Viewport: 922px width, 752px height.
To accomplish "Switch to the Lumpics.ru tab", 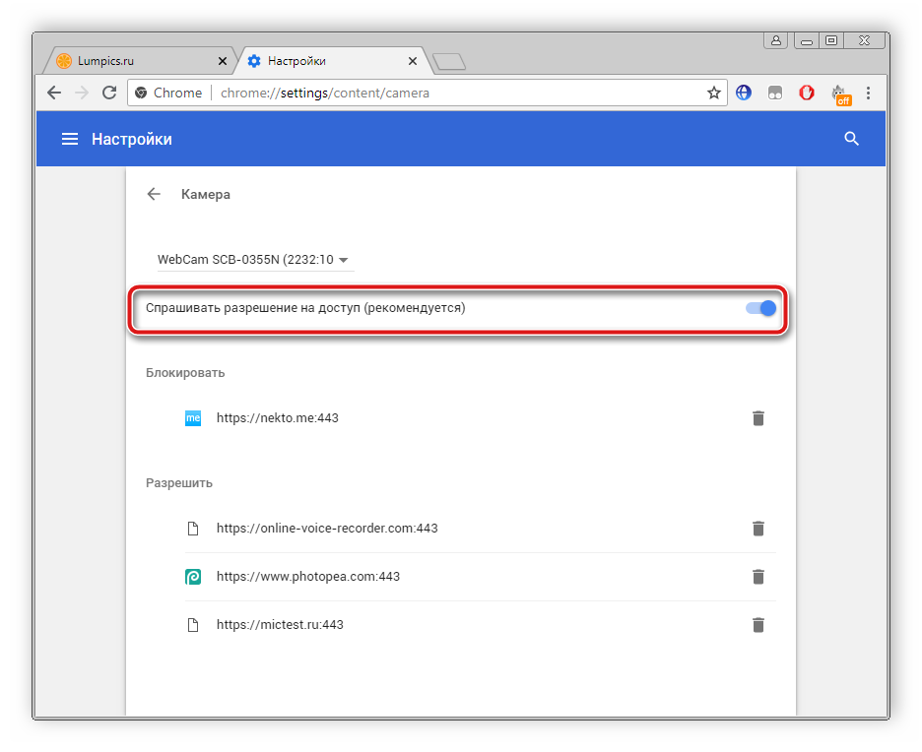I will coord(140,61).
